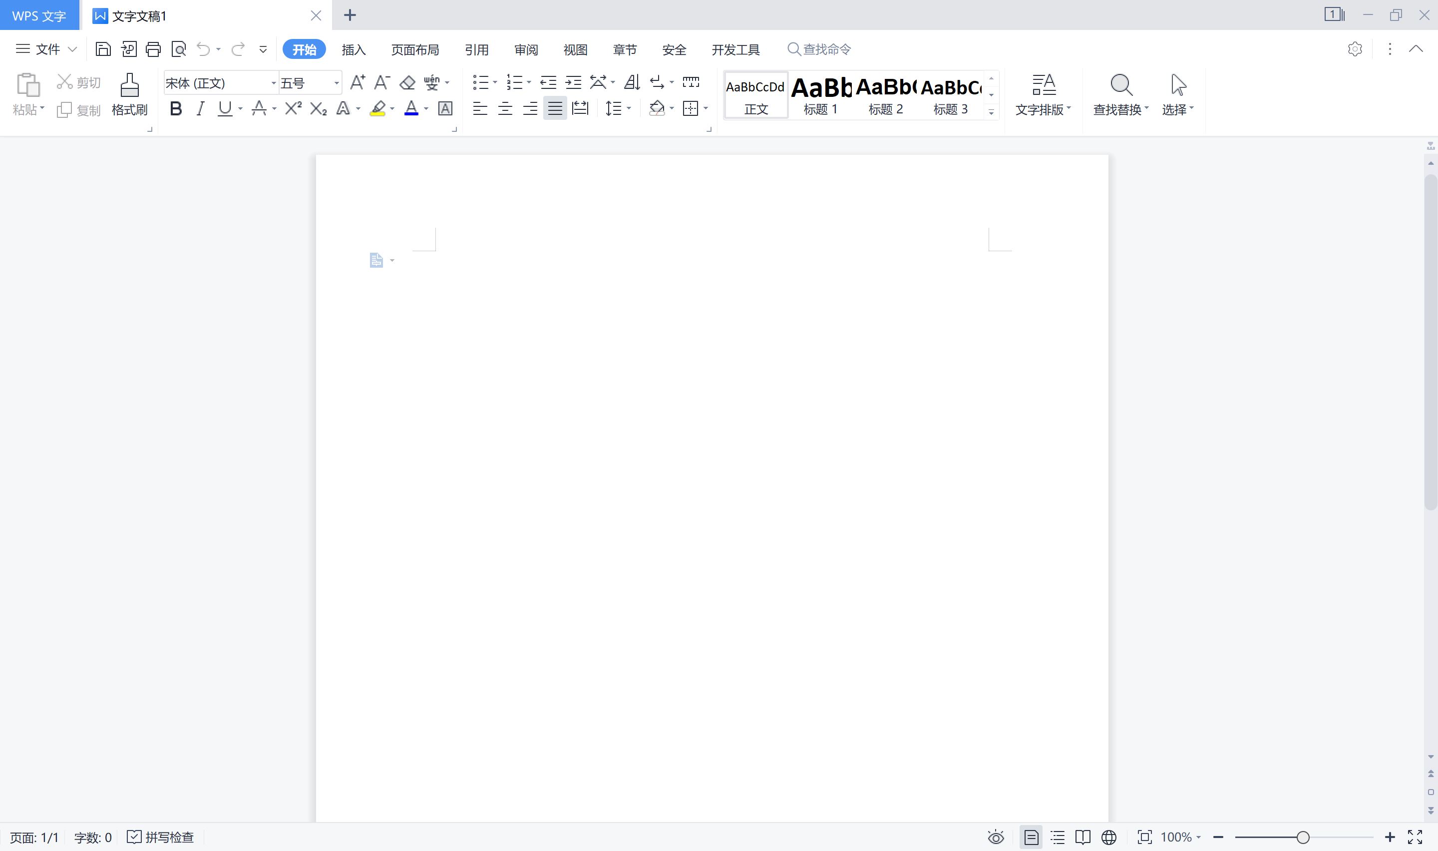
Task: Click the blue font color button
Action: pos(411,108)
